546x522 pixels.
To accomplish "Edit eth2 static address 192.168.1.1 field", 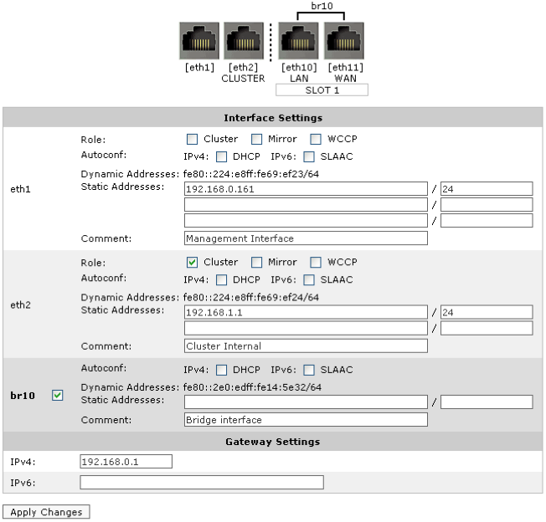I will coord(306,312).
